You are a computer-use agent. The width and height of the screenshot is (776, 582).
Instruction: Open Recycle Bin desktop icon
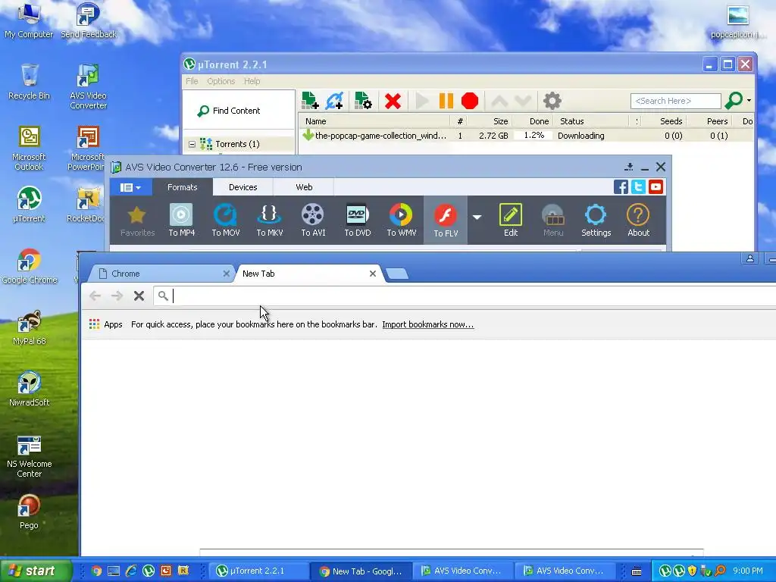tap(30, 82)
